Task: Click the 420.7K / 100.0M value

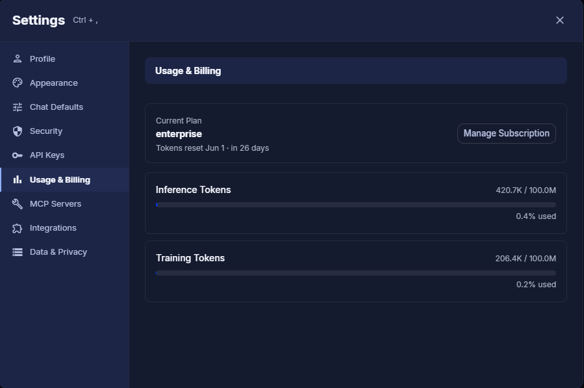Action: pyautogui.click(x=526, y=190)
